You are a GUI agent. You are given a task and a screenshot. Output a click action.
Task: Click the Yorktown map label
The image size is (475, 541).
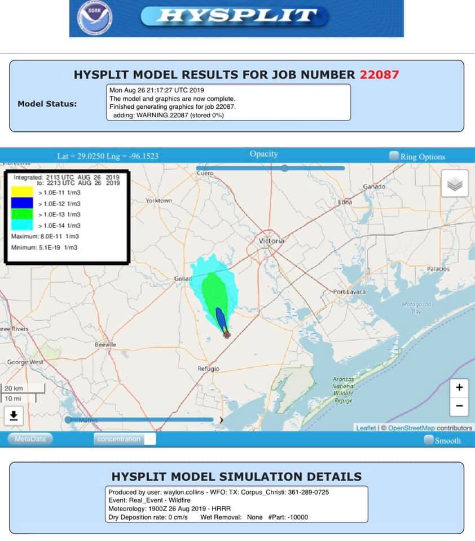(159, 201)
